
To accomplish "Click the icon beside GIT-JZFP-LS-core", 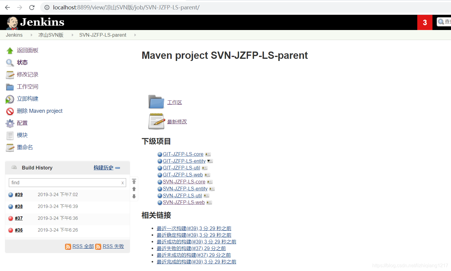I will [208, 154].
